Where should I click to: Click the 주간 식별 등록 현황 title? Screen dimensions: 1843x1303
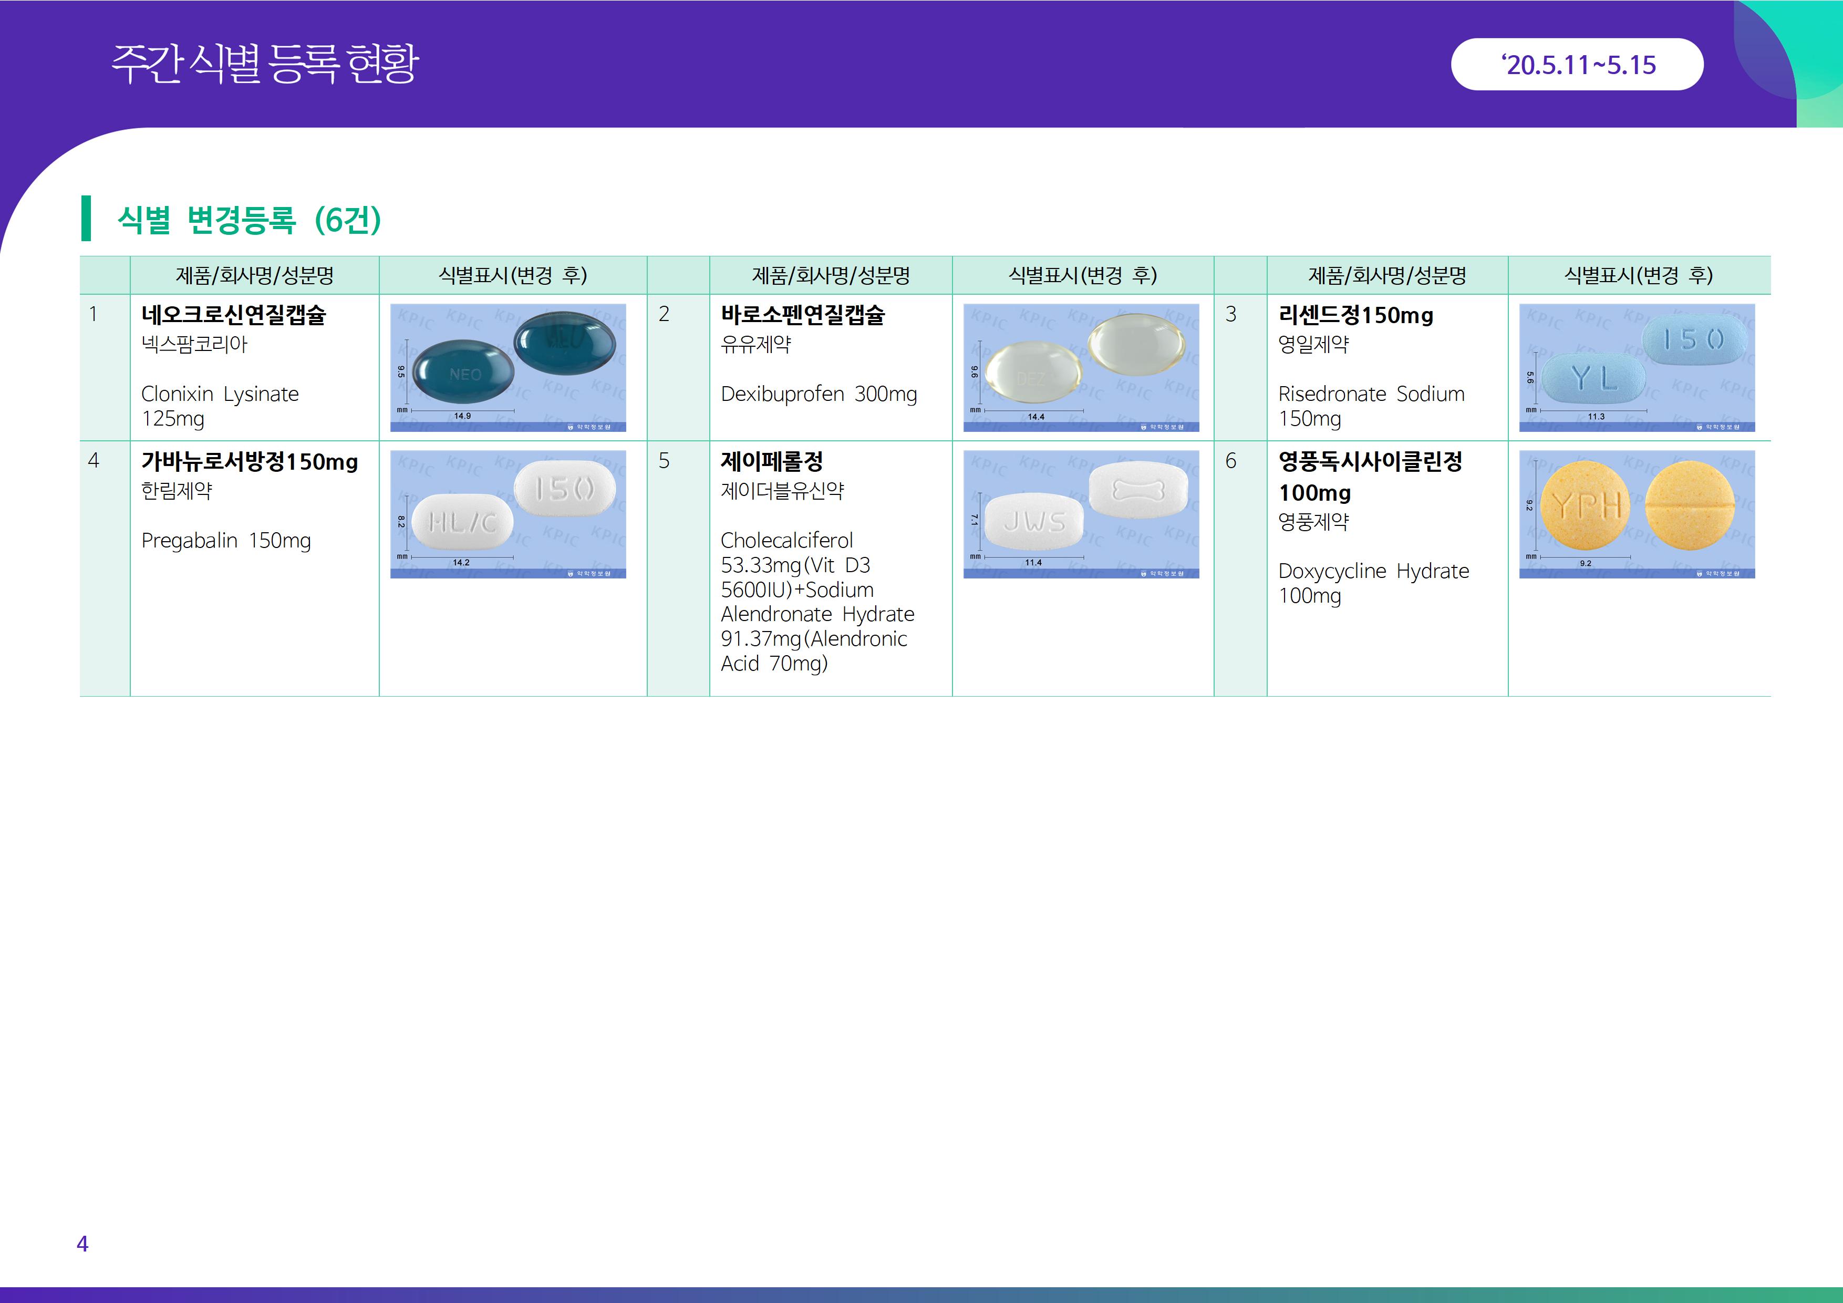[x=265, y=64]
